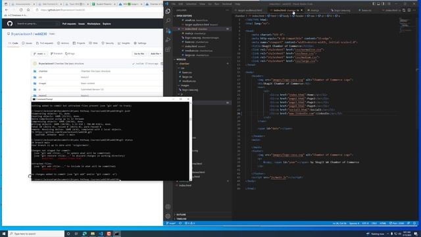This screenshot has height=237, width=421.
Task: Expand the Outline section
Action: [x=181, y=215]
